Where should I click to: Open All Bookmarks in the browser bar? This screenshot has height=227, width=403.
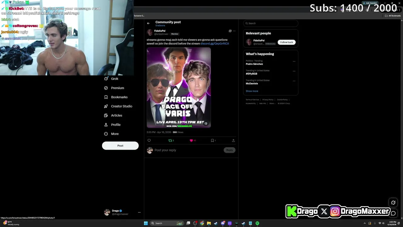(x=393, y=16)
